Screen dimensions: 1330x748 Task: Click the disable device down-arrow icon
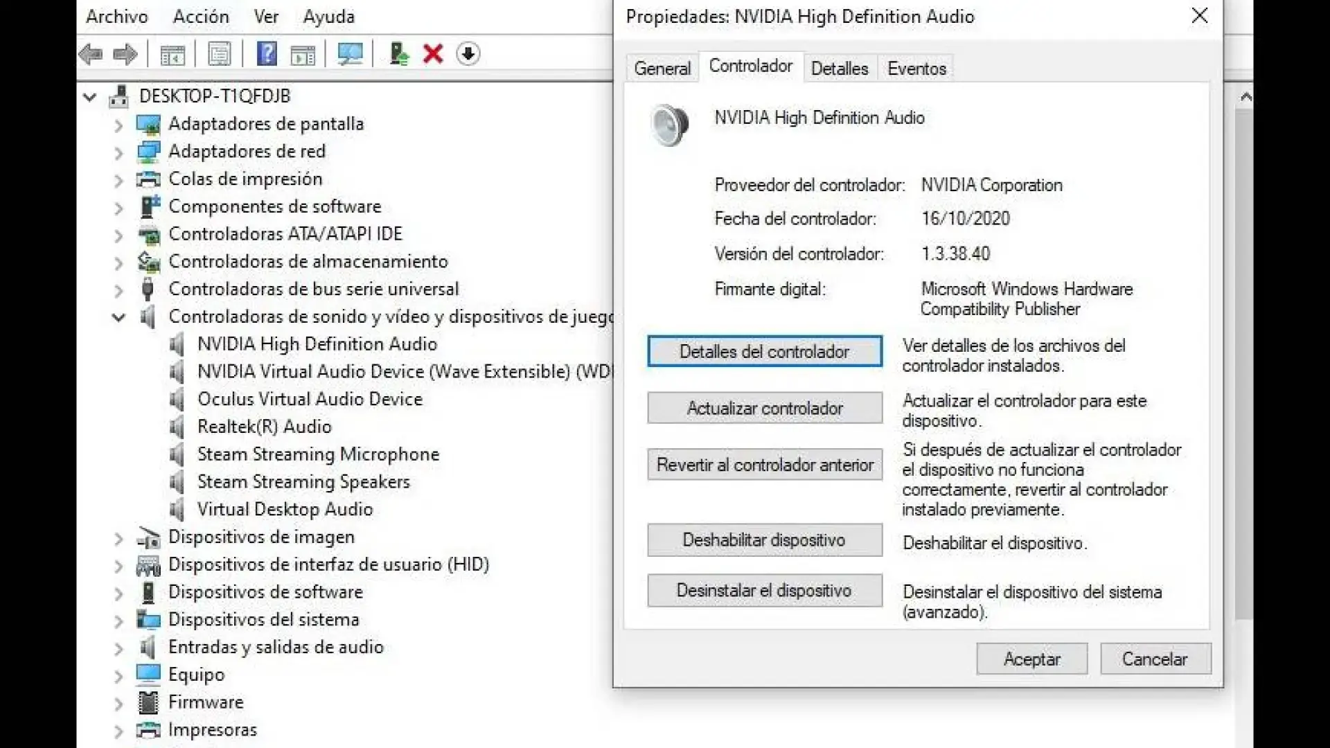coord(468,54)
